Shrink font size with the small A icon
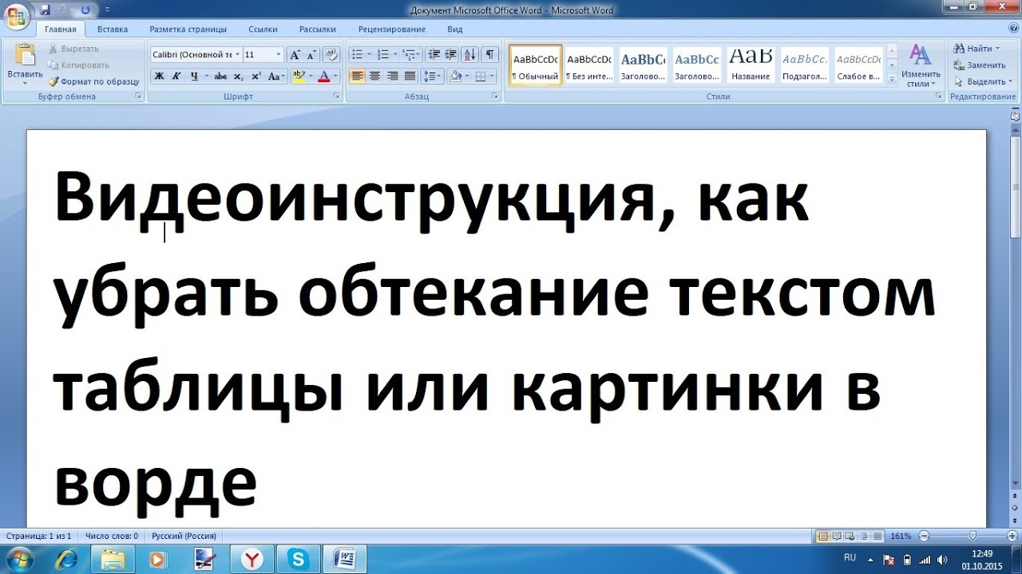This screenshot has height=574, width=1022. click(311, 54)
